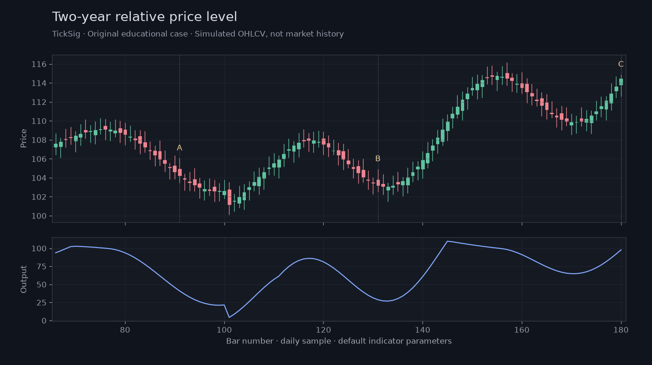The image size is (652, 365).
Task: Click the x-axis bar number 180
Action: pyautogui.click(x=621, y=329)
